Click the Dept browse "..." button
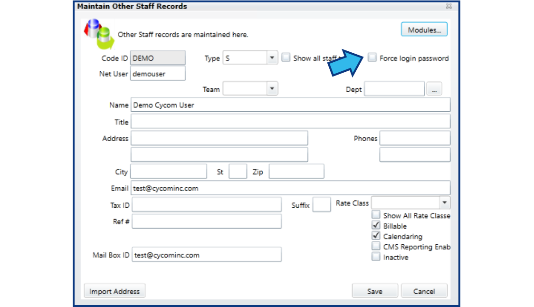Image resolution: width=534 pixels, height=307 pixels. tap(434, 88)
